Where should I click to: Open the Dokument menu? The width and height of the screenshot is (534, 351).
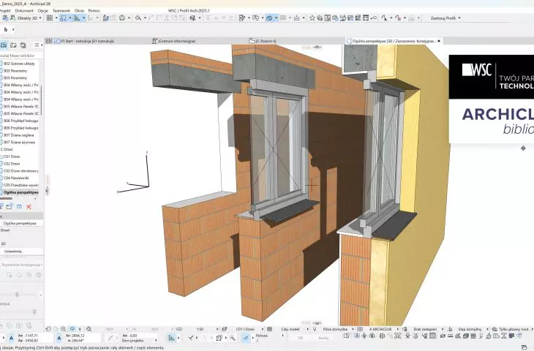tap(24, 10)
